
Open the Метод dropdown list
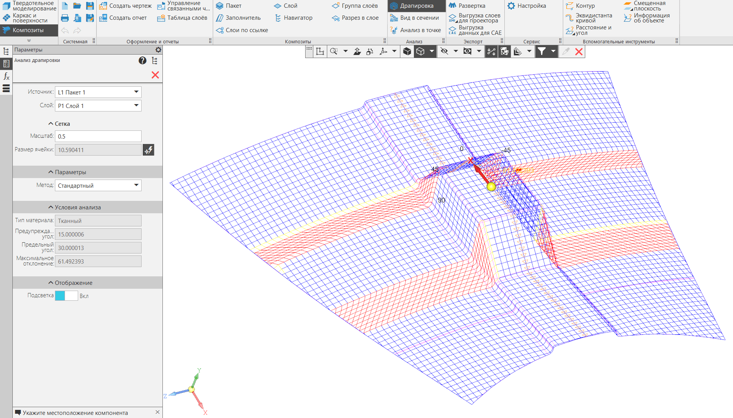coord(98,185)
